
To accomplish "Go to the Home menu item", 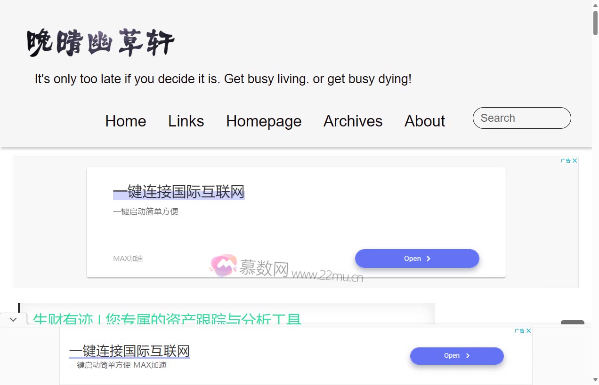I will tap(126, 121).
